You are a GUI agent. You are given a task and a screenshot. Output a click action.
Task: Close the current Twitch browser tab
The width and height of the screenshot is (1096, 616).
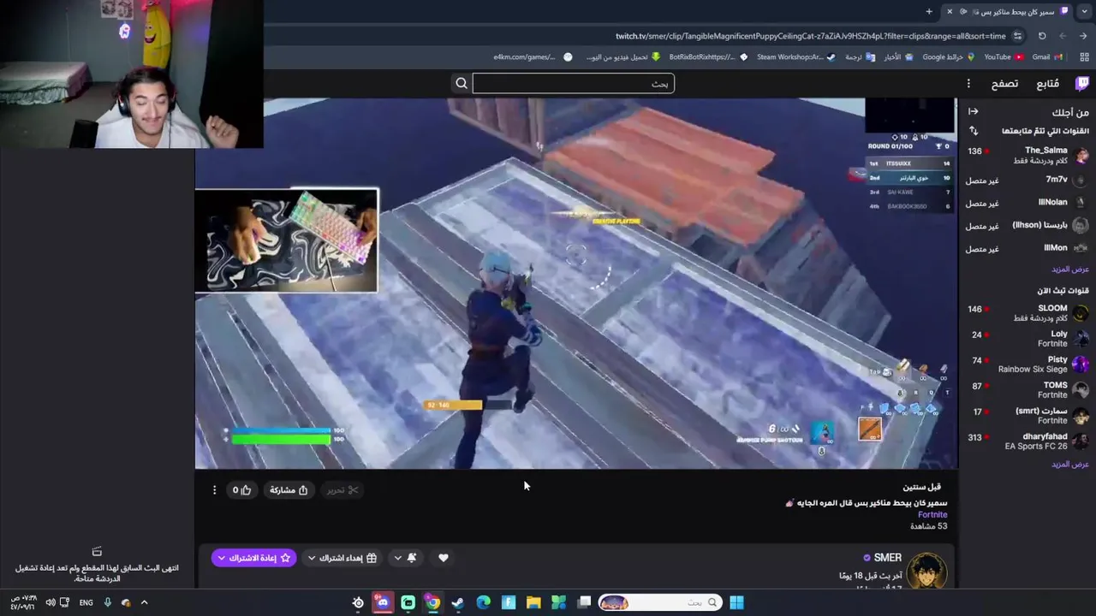(950, 11)
